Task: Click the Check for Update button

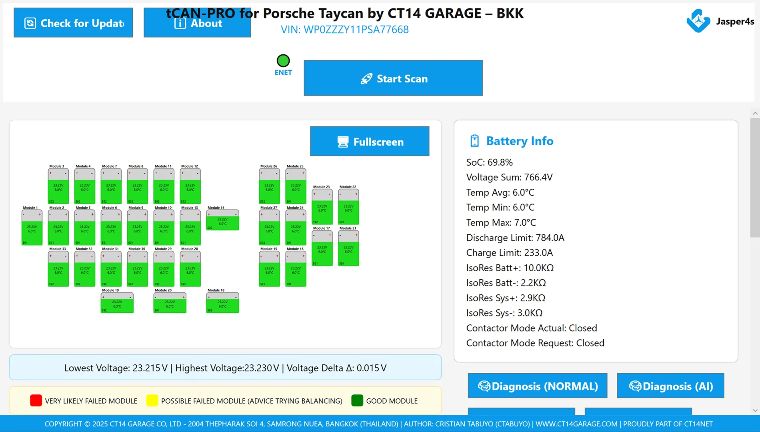Action: 73,23
